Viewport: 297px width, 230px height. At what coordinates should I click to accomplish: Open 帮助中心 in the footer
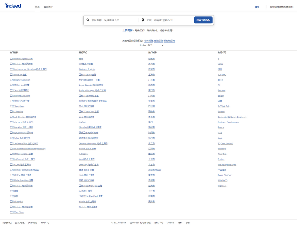pos(45,223)
